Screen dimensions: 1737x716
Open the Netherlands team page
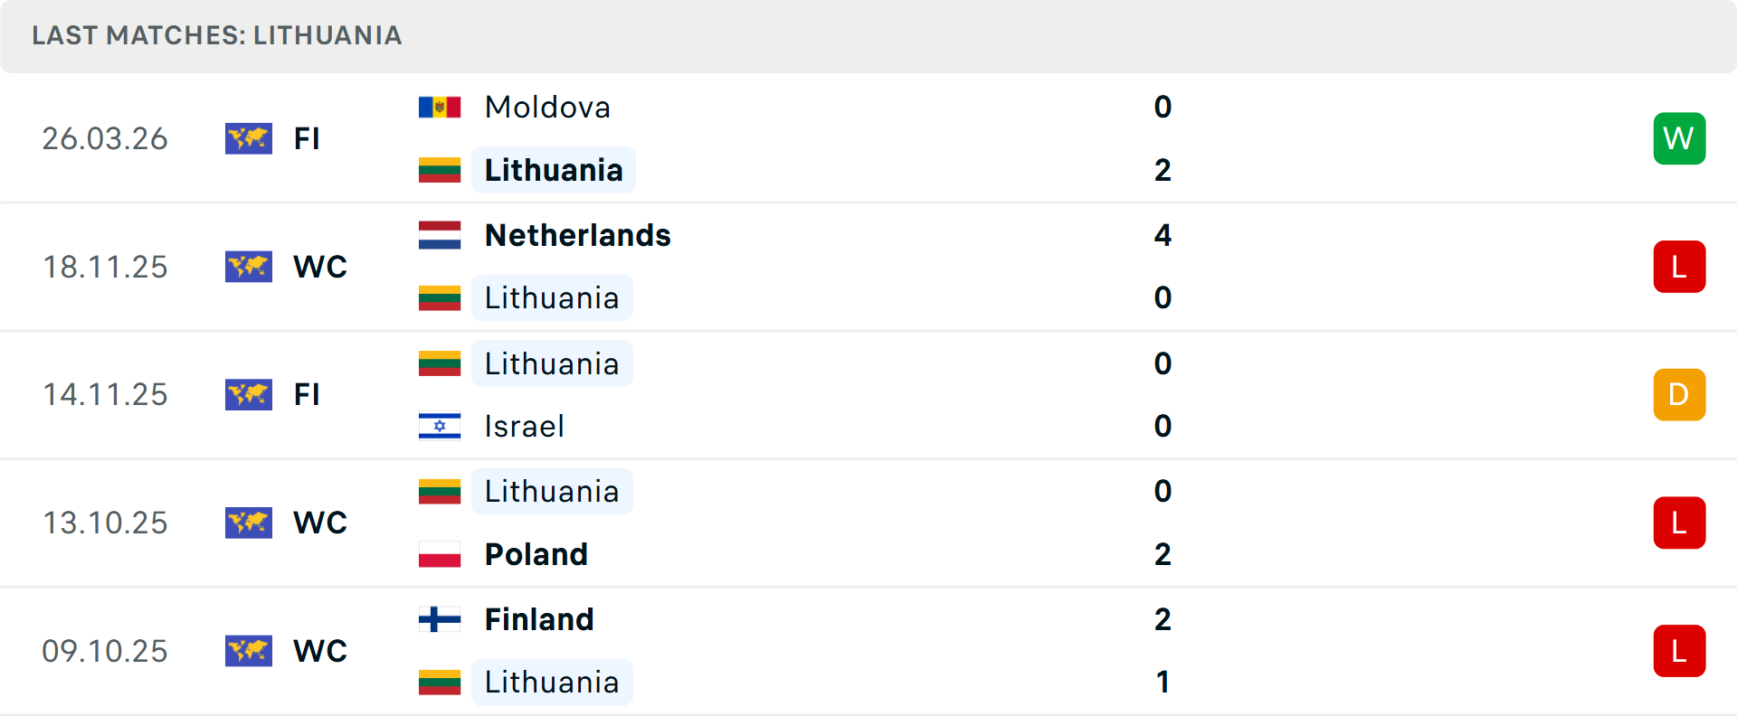578,234
